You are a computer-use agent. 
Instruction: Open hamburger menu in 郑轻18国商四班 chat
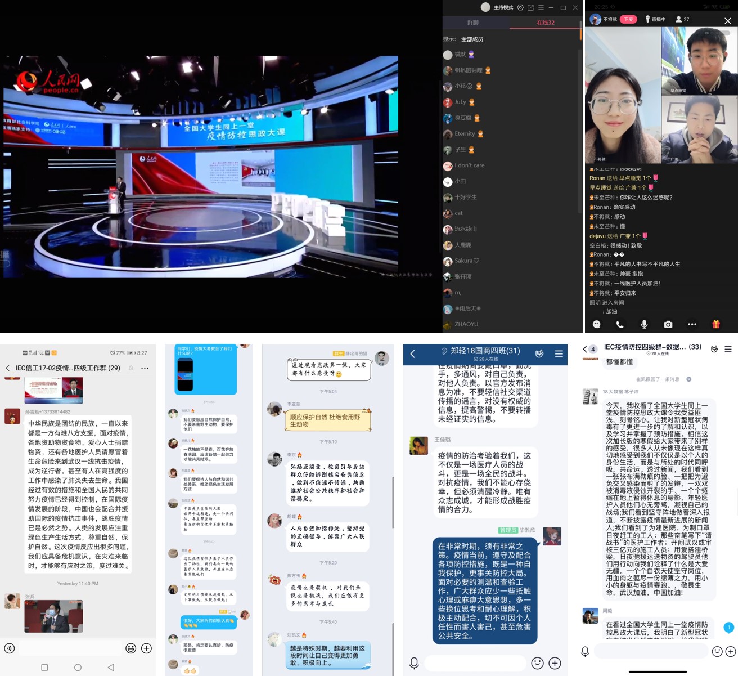coord(559,353)
